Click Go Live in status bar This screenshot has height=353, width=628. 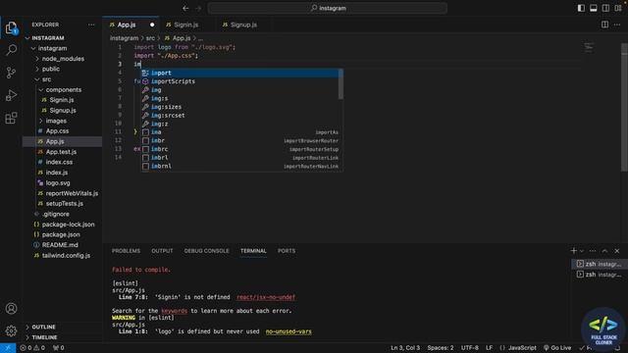(557, 348)
